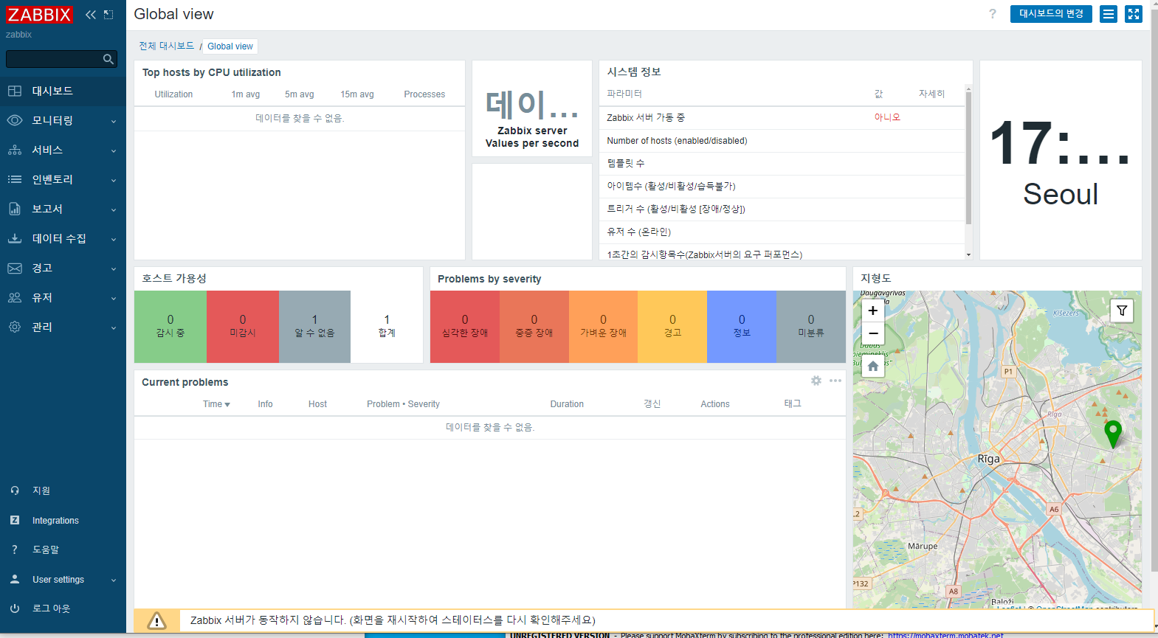This screenshot has height=638, width=1158.
Task: Click the 모니터링 eye icon
Action: coord(15,120)
